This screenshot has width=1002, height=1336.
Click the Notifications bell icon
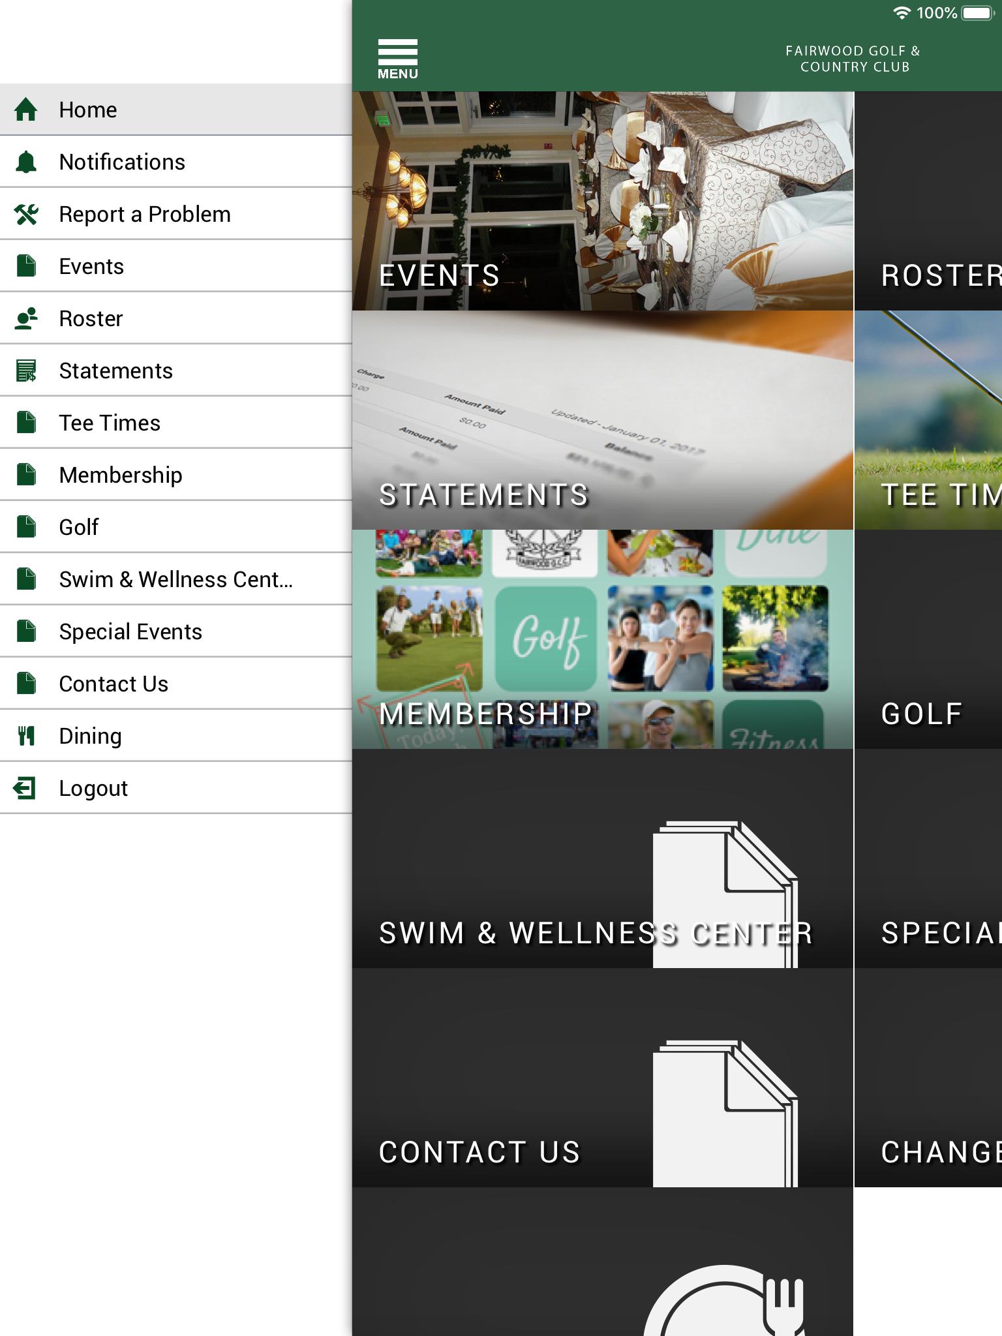[26, 162]
